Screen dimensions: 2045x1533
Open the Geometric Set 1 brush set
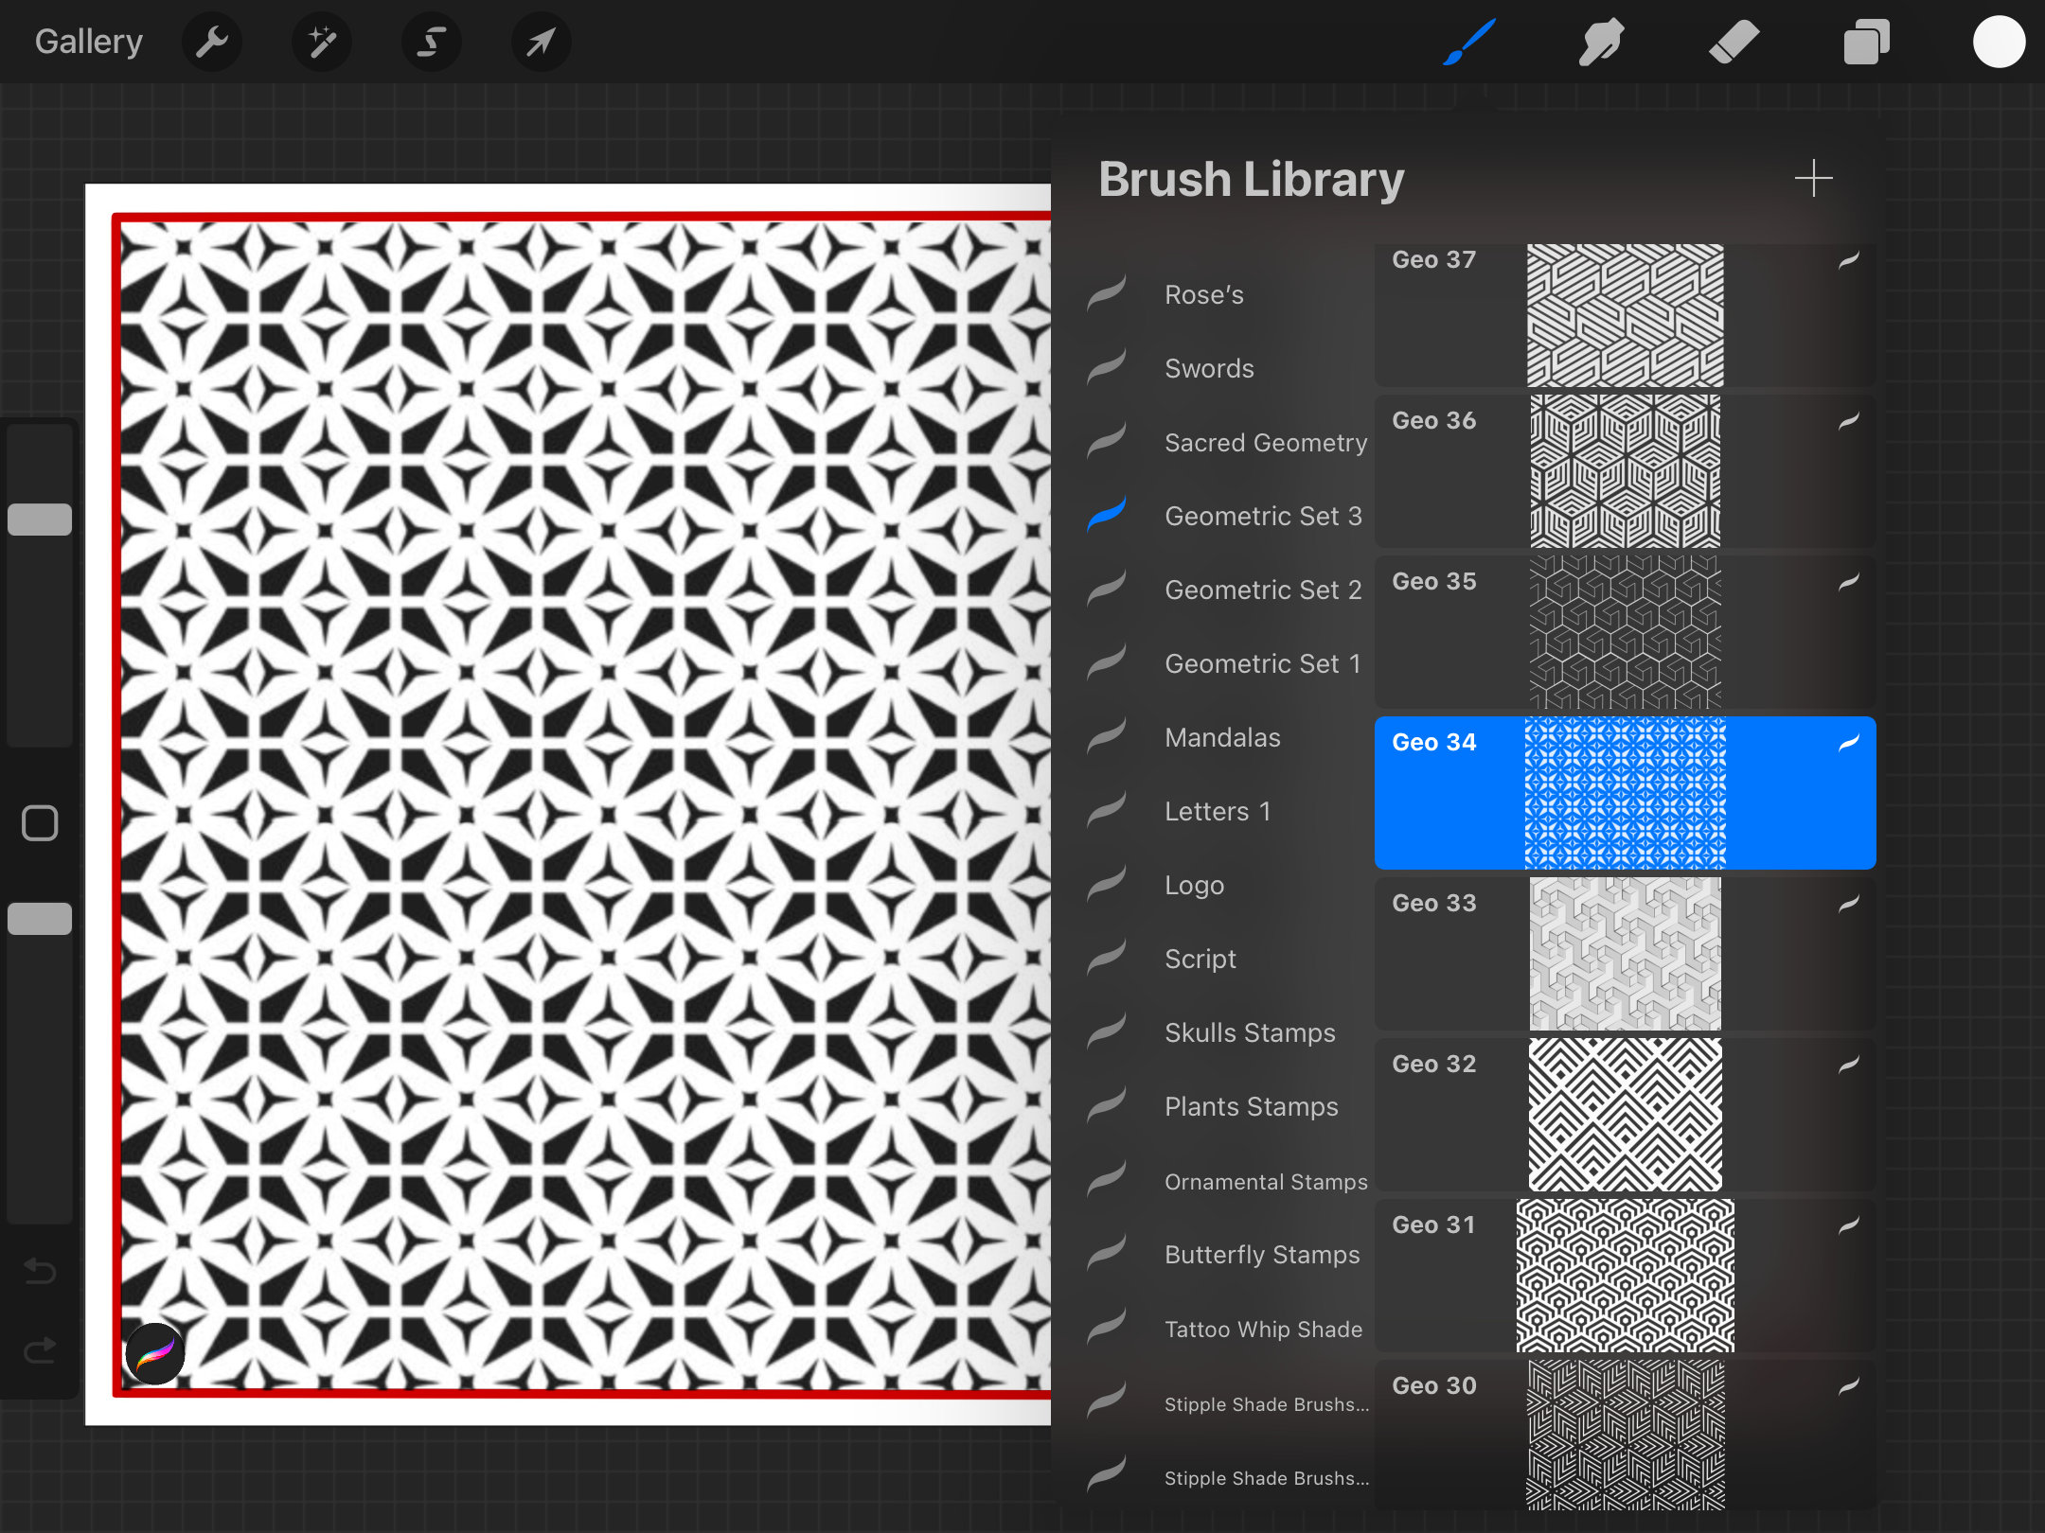1228,663
